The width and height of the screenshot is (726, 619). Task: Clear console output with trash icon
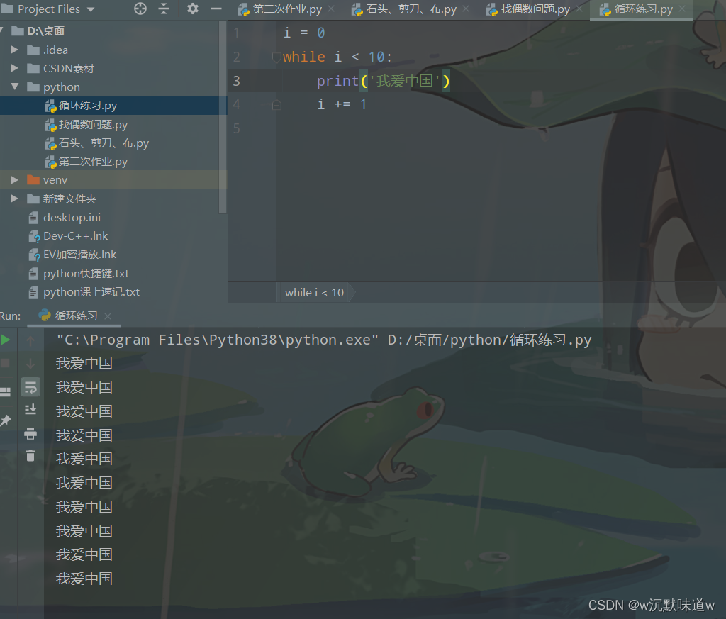pyautogui.click(x=30, y=456)
